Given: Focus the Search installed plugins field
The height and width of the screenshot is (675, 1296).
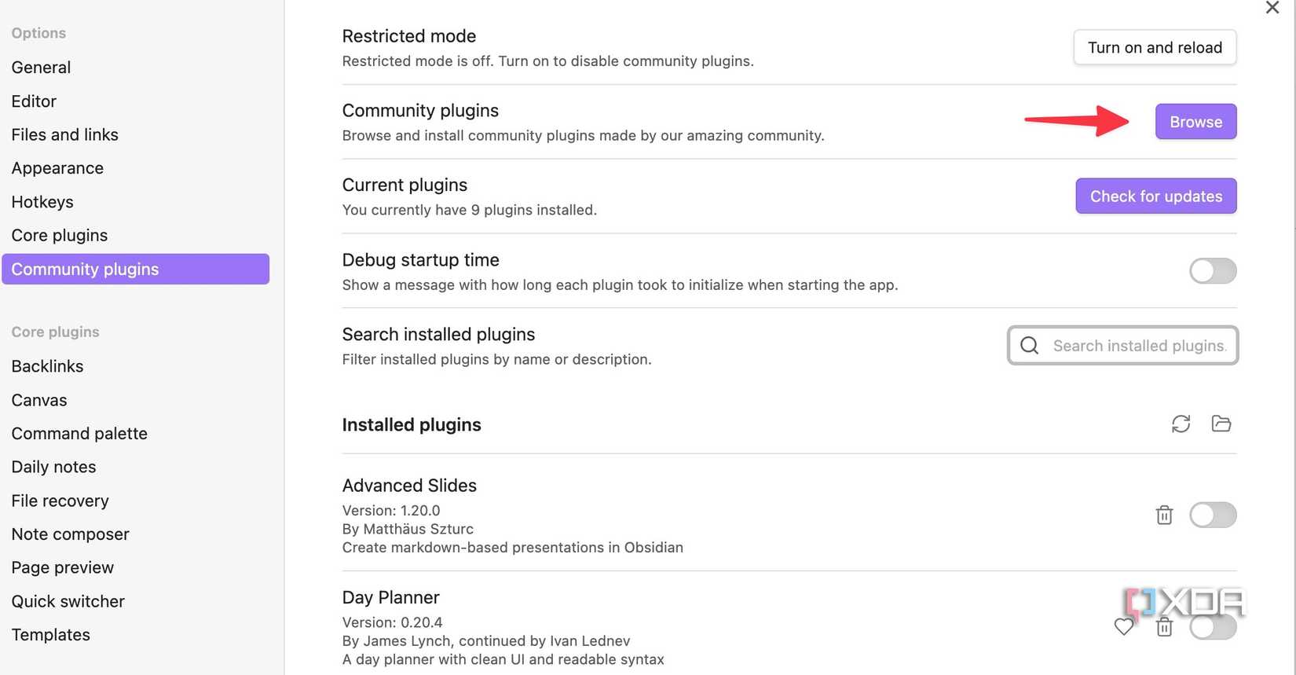Looking at the screenshot, I should (1138, 346).
